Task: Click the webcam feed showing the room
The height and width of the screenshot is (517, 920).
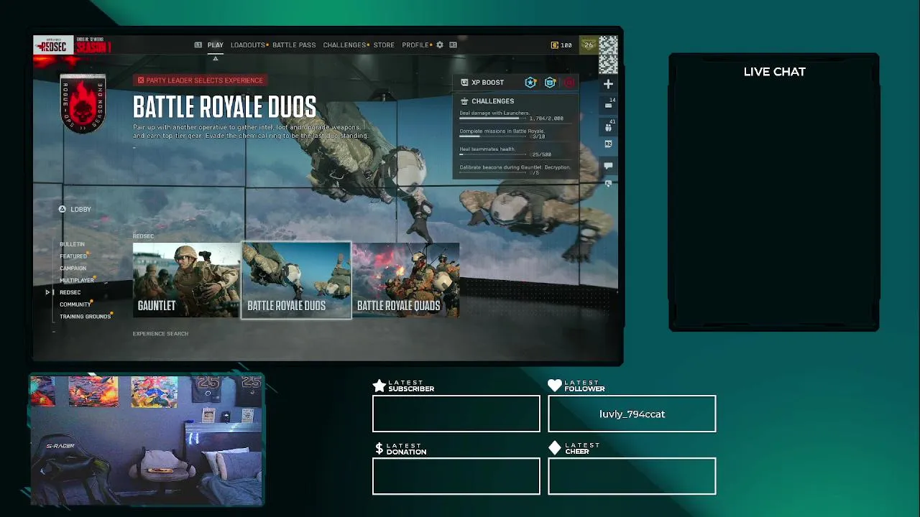Action: point(147,439)
